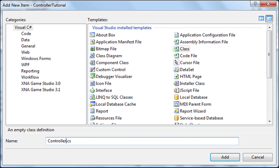Select the Web category

pyautogui.click(x=26, y=52)
